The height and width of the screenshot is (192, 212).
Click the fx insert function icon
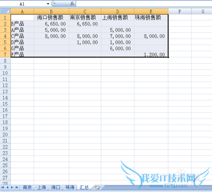[72, 4]
